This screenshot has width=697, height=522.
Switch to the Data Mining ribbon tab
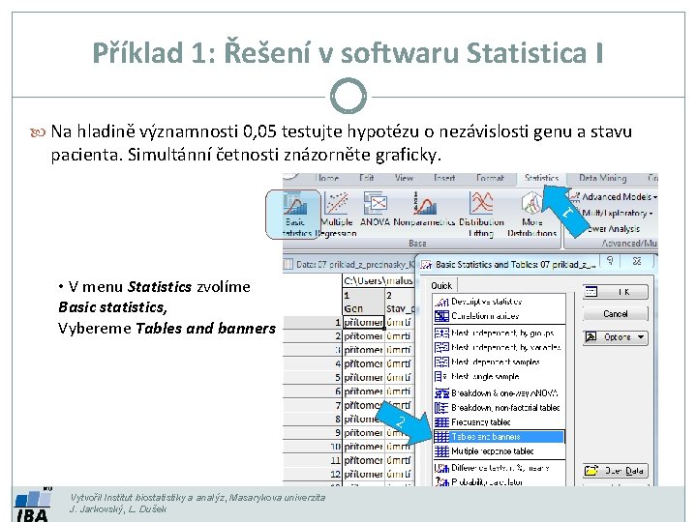[x=603, y=178]
